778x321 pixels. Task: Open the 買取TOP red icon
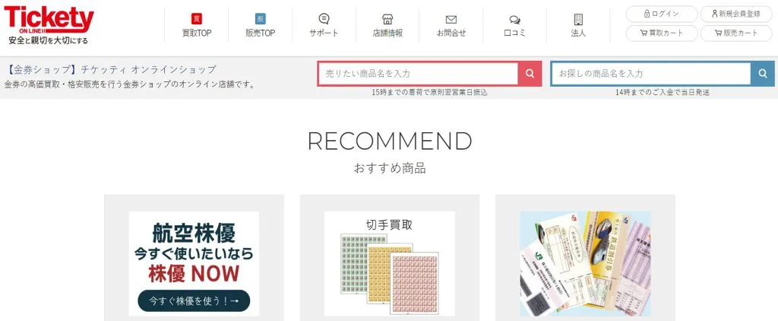(197, 19)
